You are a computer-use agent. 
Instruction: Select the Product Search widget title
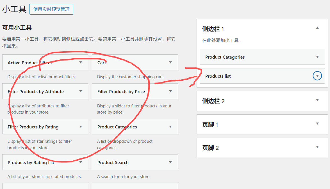pos(113,163)
